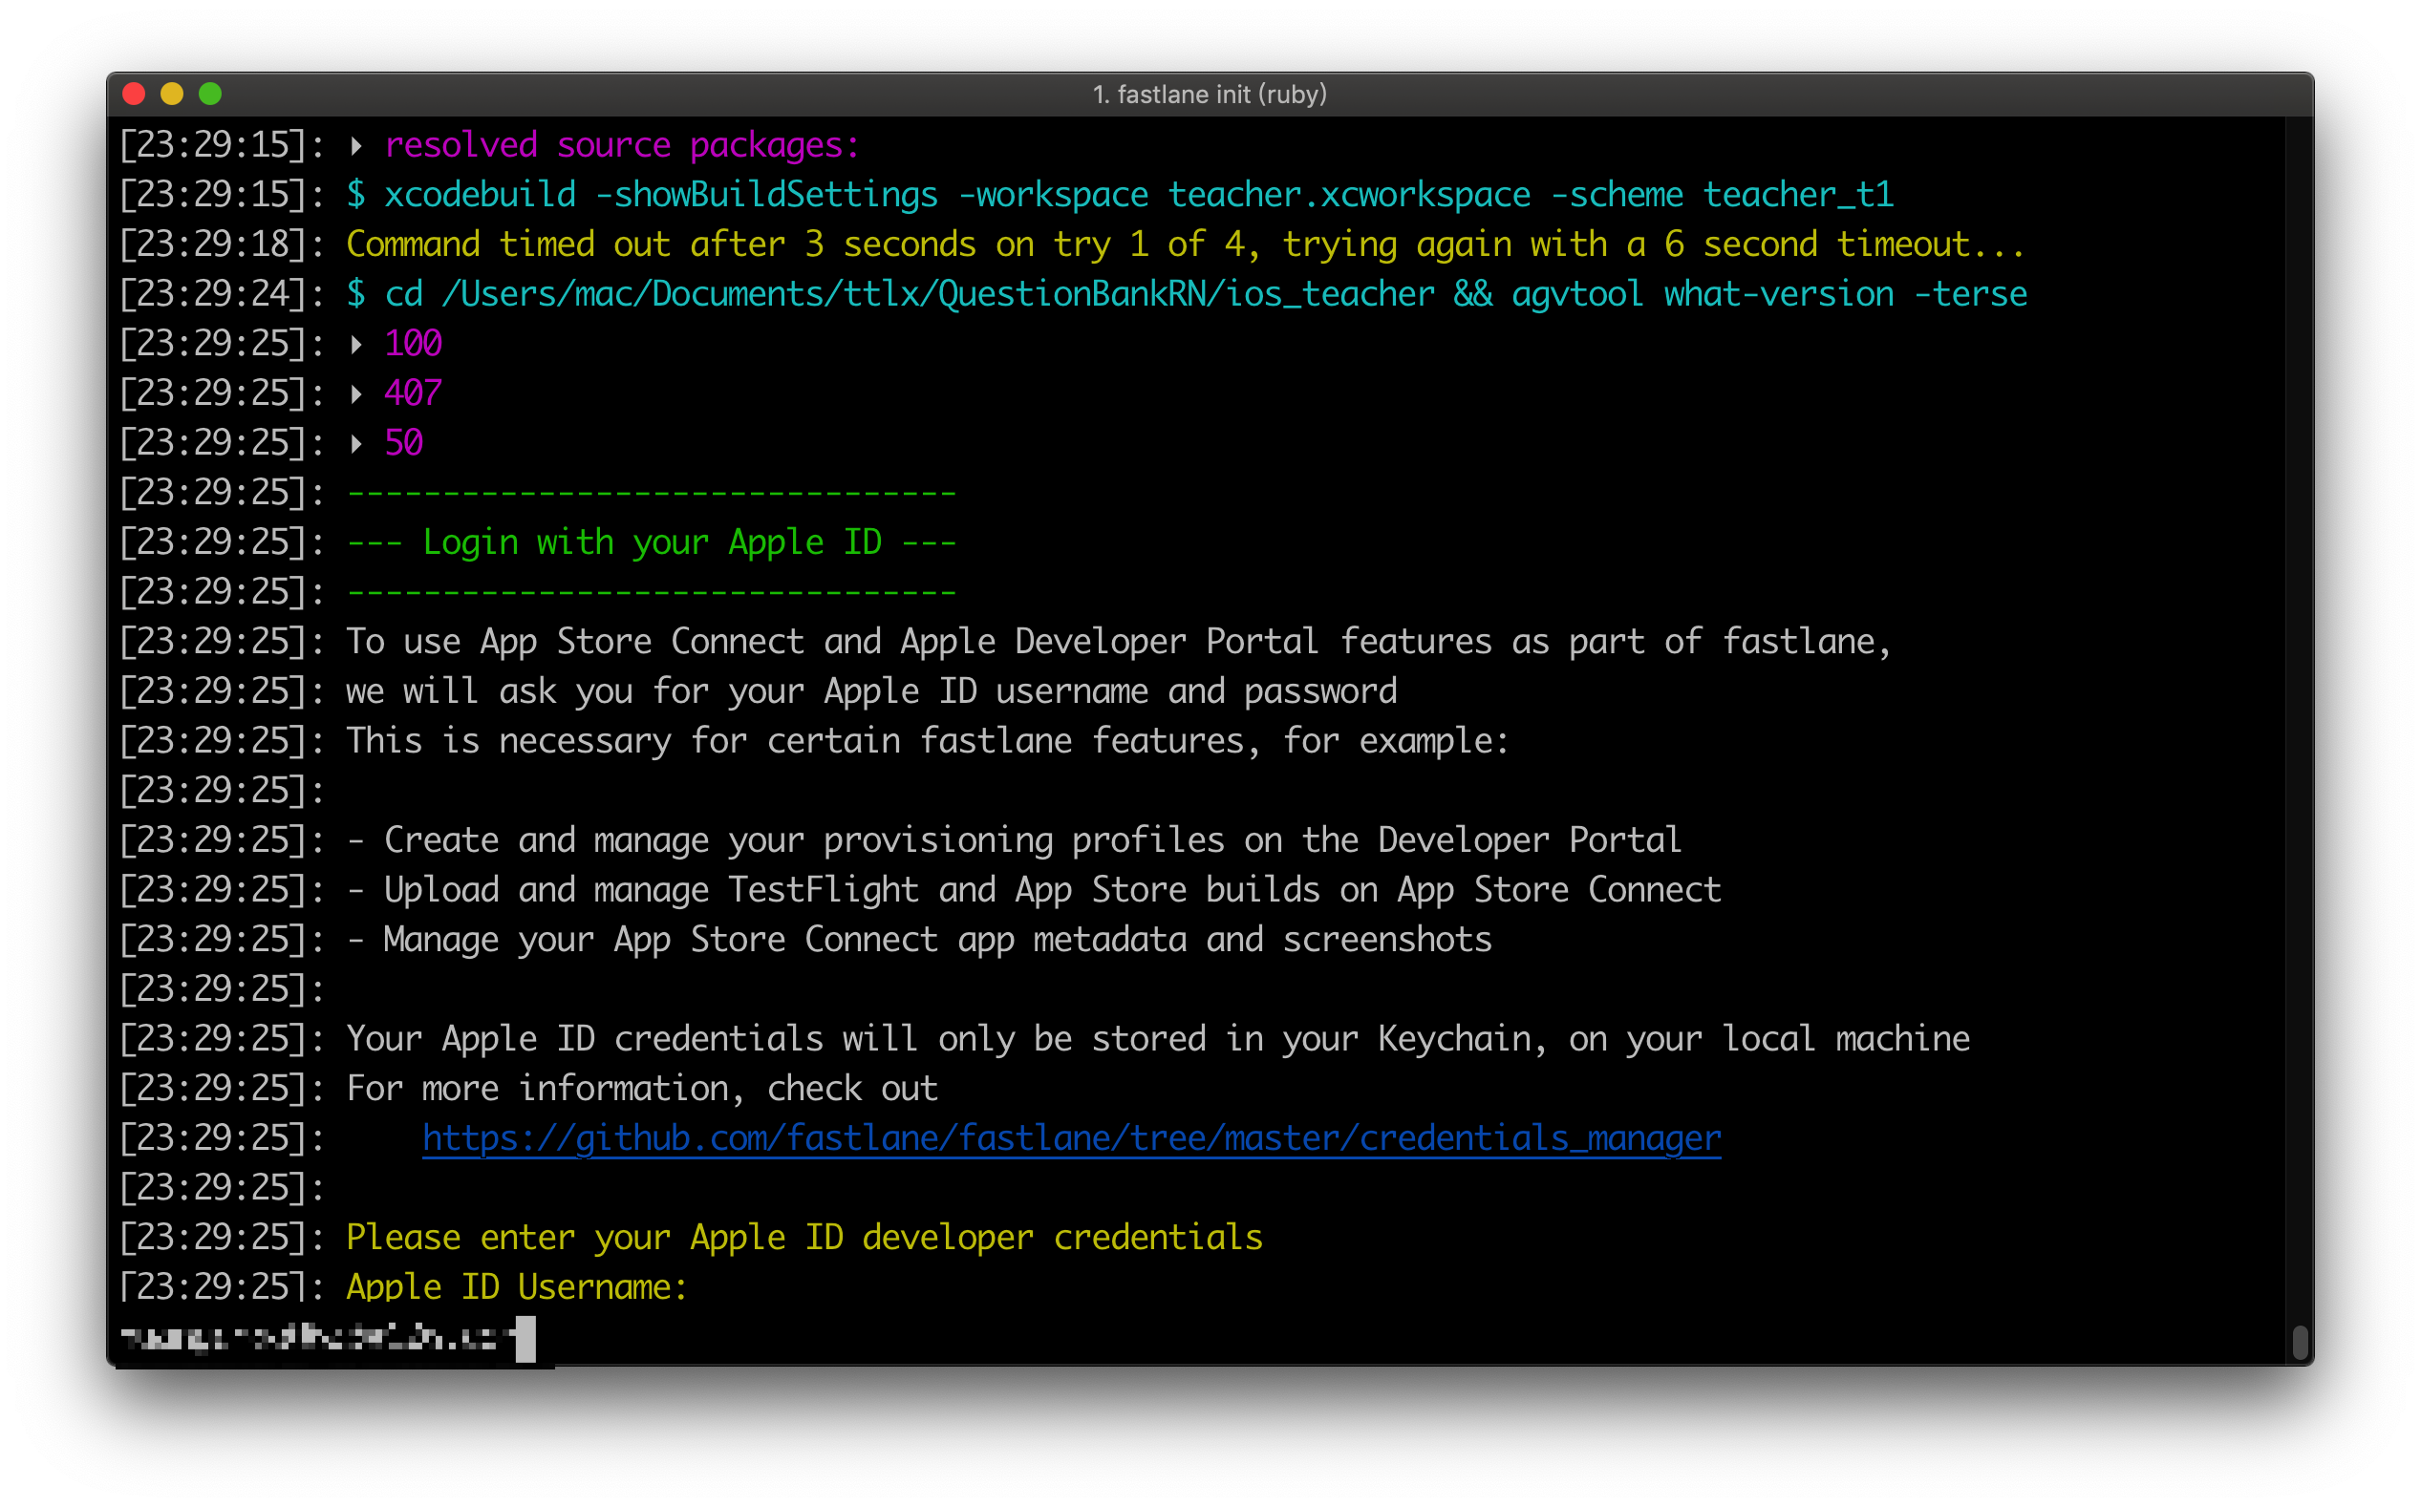Click the dashed separator below Login heading

653,592
